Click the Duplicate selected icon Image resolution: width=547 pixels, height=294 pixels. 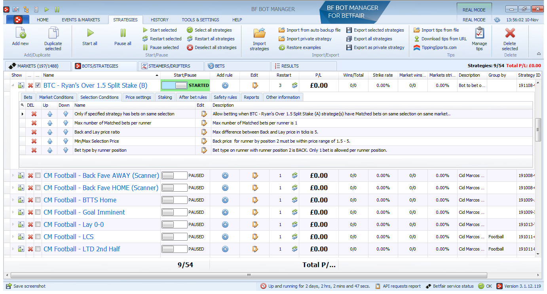click(53, 33)
